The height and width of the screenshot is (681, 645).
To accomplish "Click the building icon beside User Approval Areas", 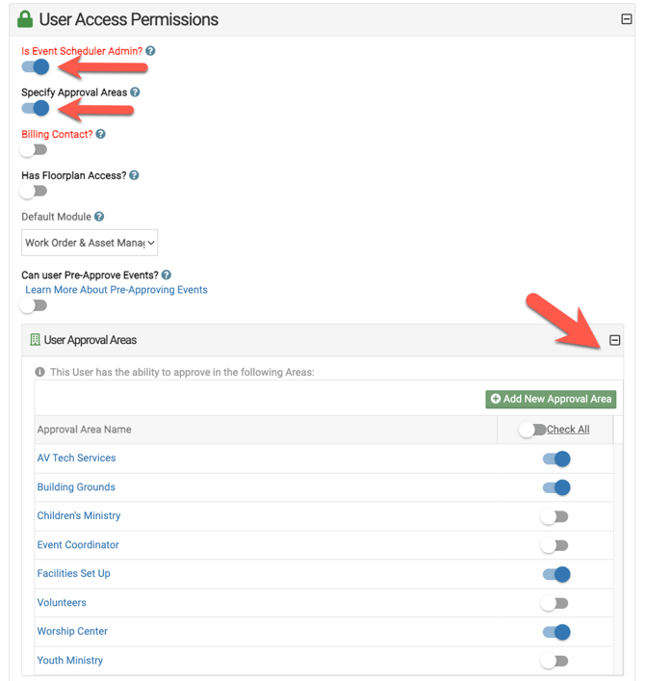I will click(35, 340).
